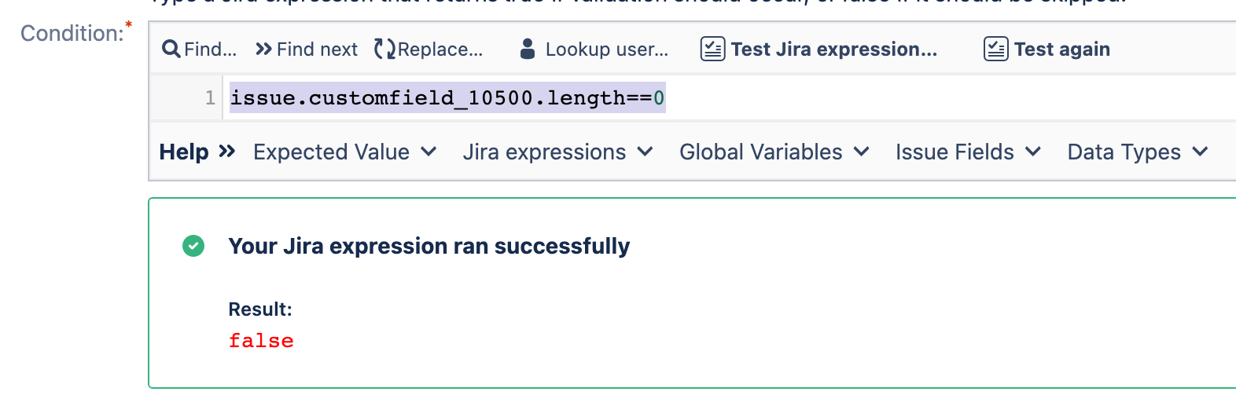This screenshot has width=1236, height=410.
Task: Select Find next in editor toolbar
Action: (x=307, y=49)
